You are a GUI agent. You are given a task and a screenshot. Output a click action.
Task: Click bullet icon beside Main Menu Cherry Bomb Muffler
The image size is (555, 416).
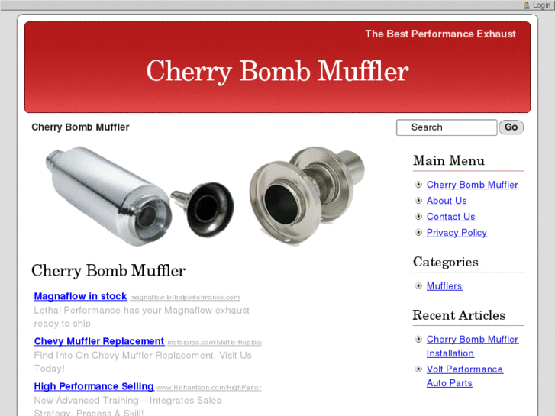(418, 185)
